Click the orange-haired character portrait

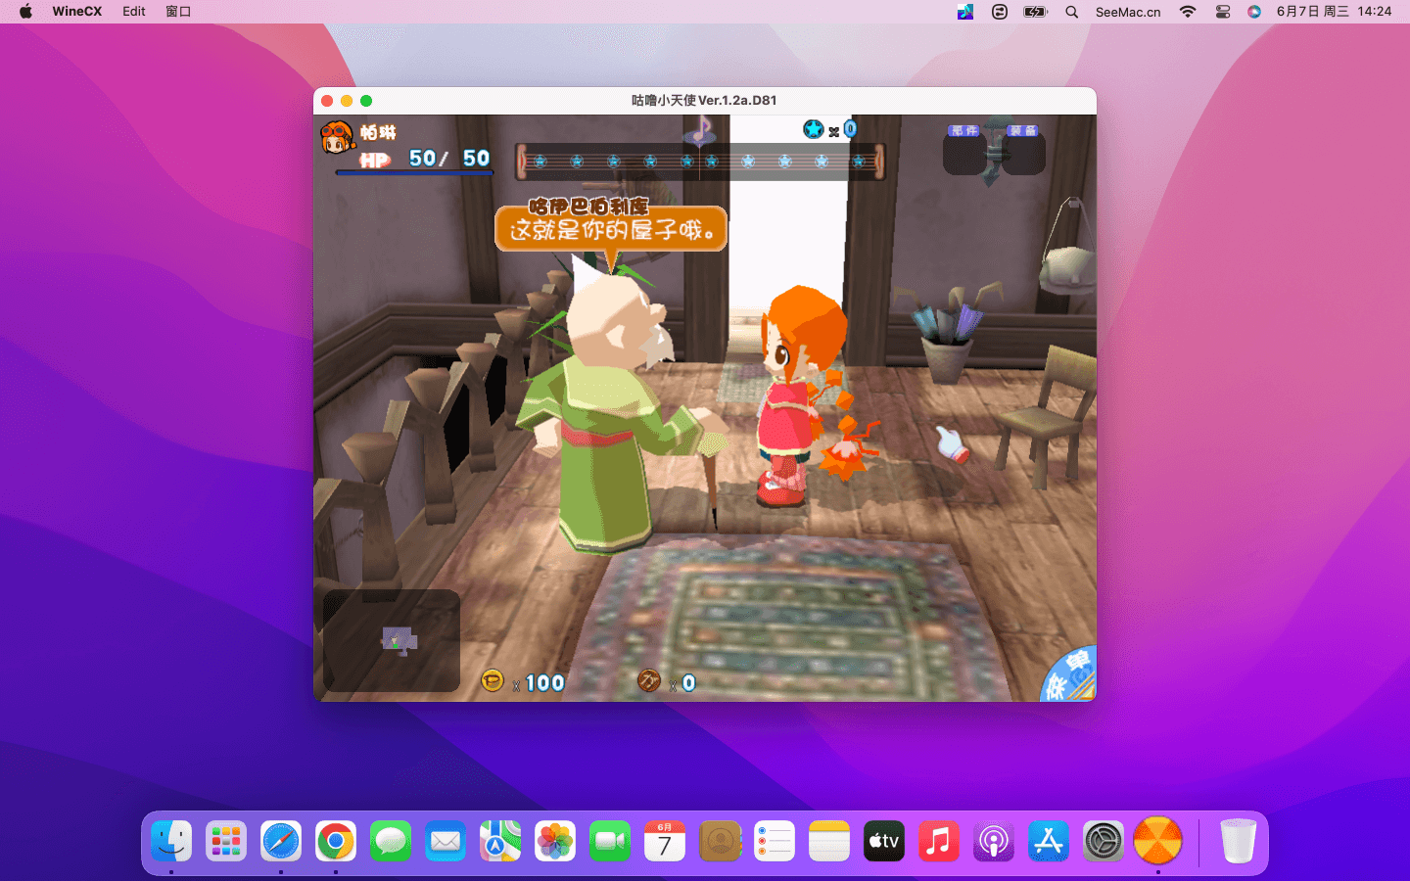(337, 138)
